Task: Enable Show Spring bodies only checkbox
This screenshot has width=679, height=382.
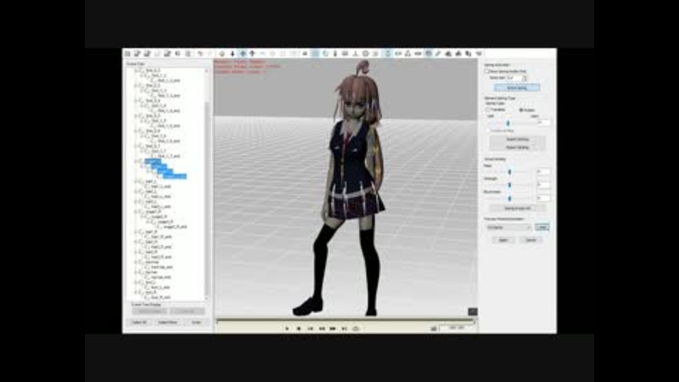Action: click(487, 71)
